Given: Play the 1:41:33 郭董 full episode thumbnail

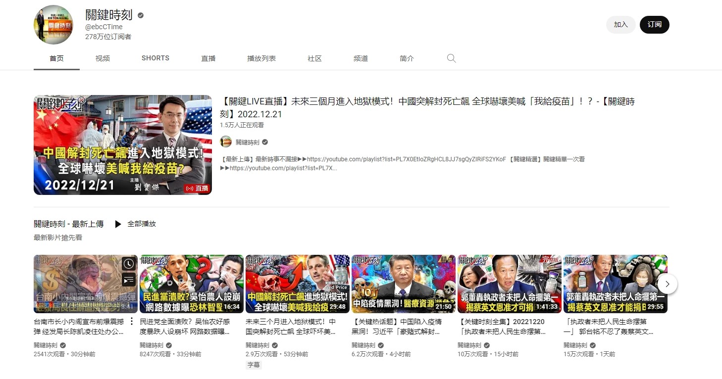Looking at the screenshot, I should tap(509, 284).
